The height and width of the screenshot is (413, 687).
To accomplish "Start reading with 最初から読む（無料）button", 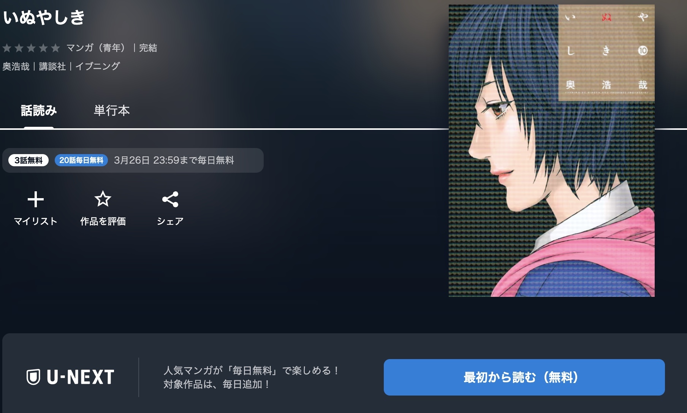I will [x=524, y=377].
